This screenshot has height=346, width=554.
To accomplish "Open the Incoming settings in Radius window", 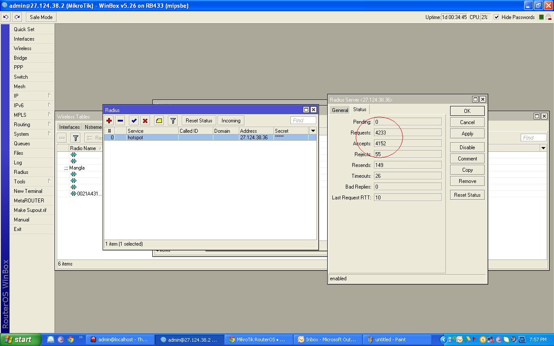I will click(x=231, y=121).
